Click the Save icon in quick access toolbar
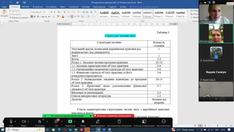The image size is (234, 132). [24, 3]
